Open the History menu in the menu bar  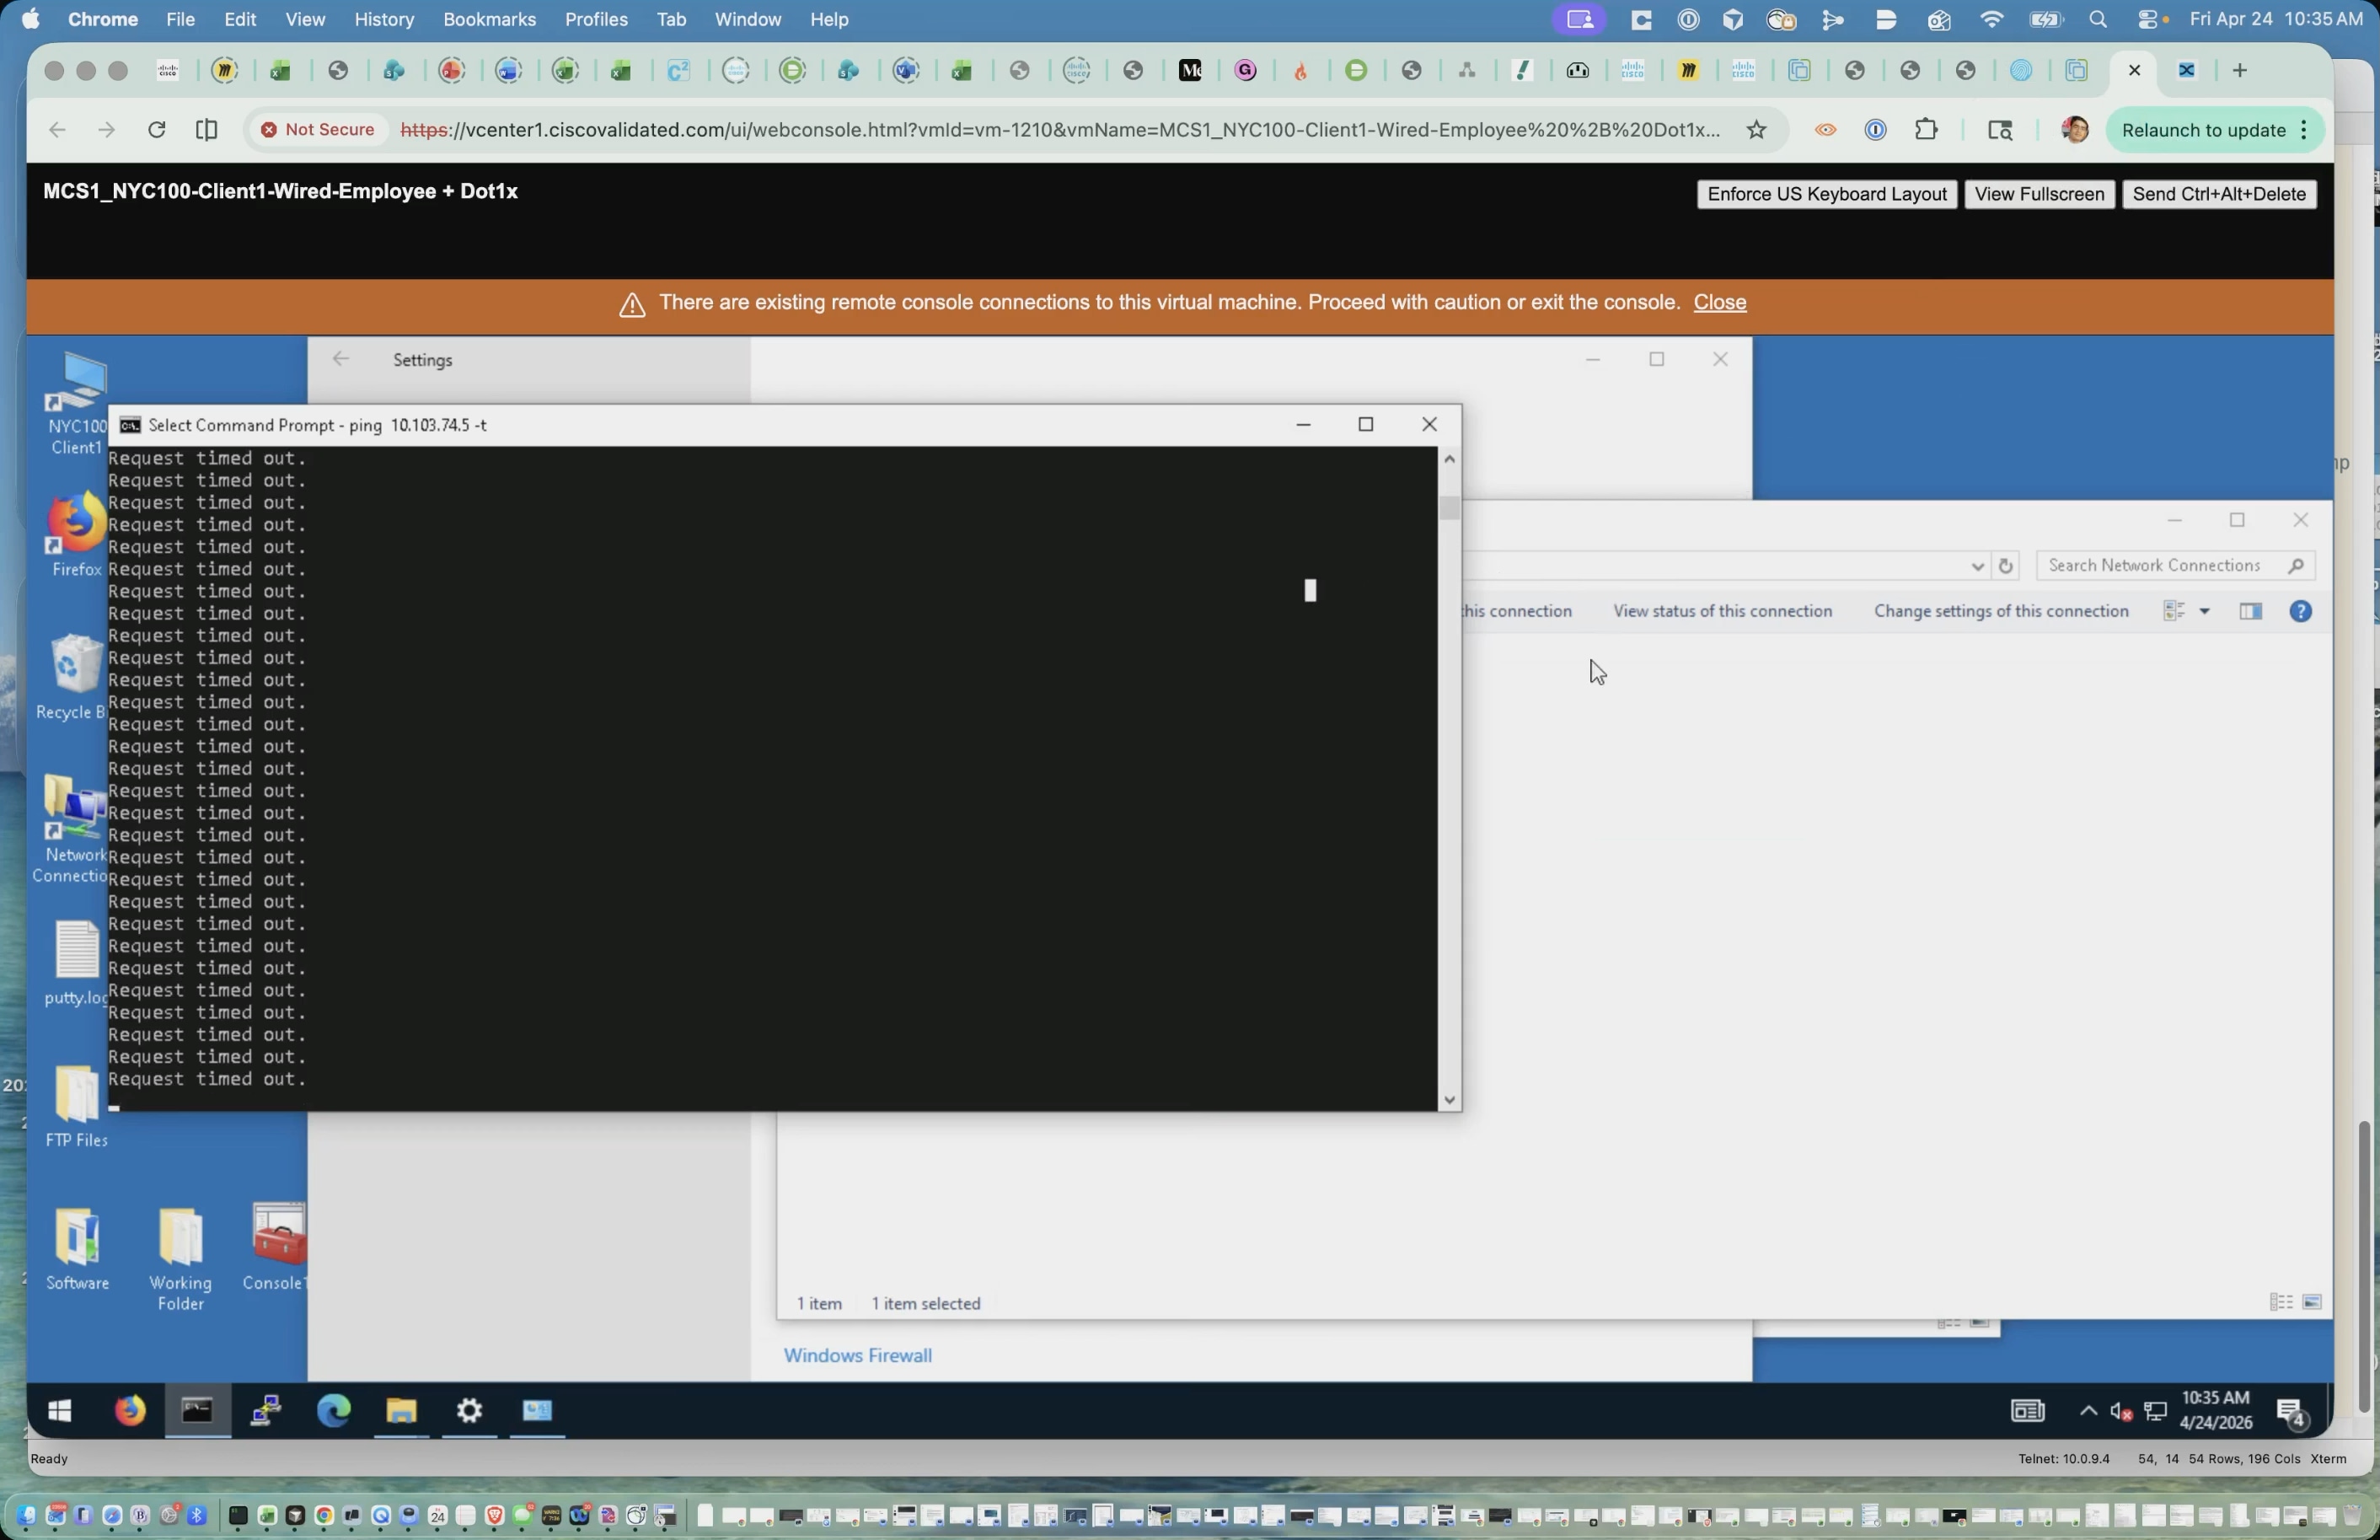(383, 19)
